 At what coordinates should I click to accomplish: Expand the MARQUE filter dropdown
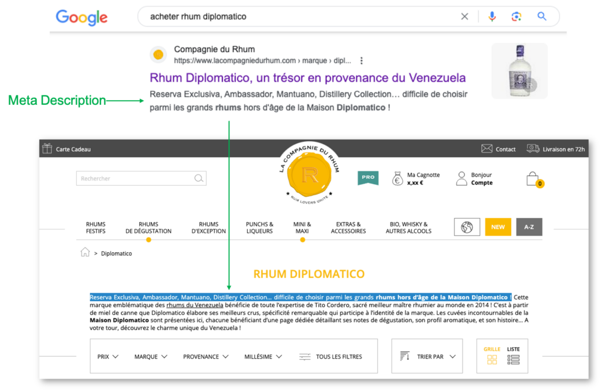[x=151, y=356]
